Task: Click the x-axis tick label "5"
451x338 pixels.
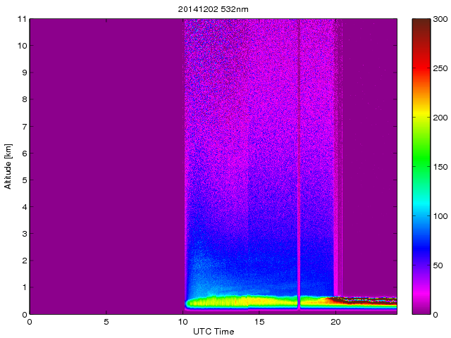Action: click(106, 322)
